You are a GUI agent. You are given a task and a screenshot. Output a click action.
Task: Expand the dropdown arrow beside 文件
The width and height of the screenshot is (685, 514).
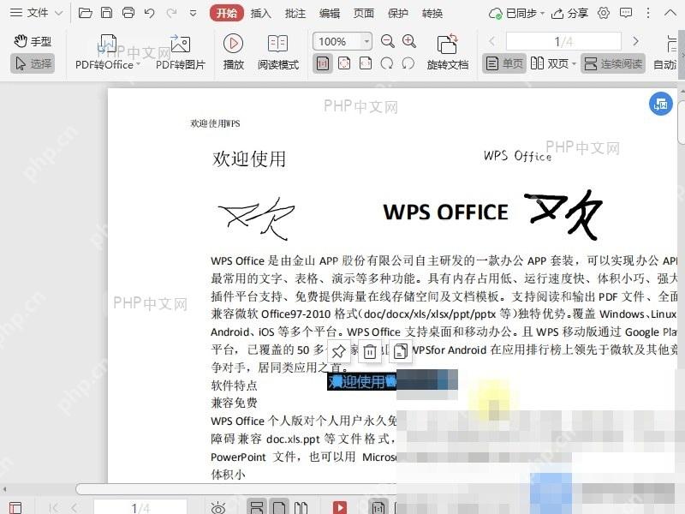tap(59, 14)
